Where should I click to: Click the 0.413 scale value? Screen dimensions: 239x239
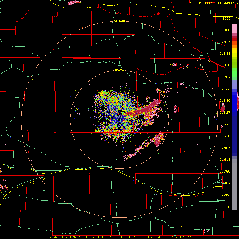pyautogui.click(x=225, y=160)
